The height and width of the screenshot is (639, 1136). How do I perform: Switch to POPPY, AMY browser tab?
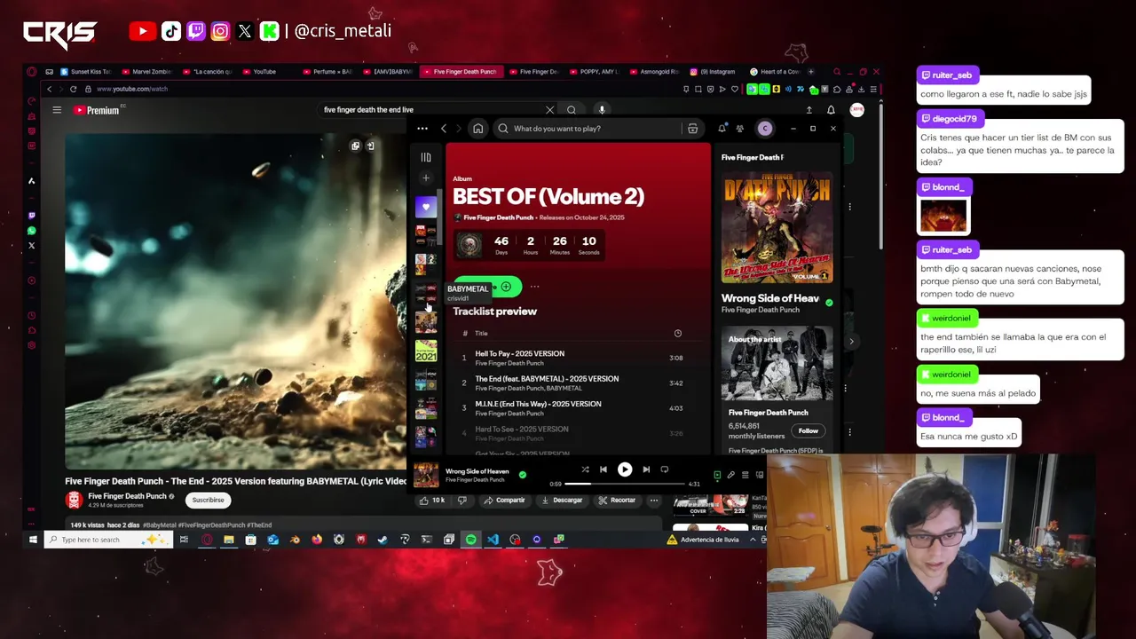tap(596, 72)
